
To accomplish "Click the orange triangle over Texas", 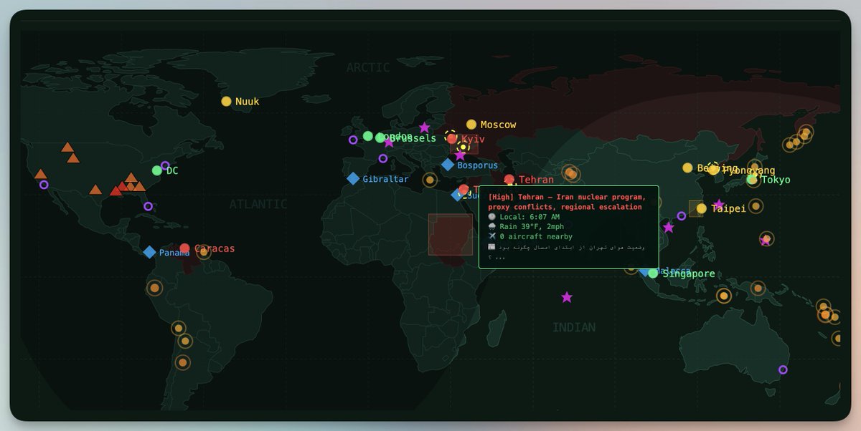I will [x=95, y=190].
